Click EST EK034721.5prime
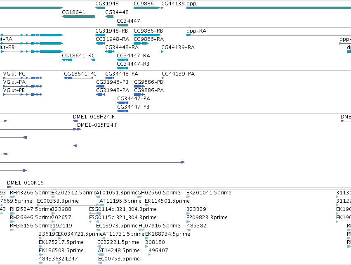The image size is (351, 265). point(80,234)
